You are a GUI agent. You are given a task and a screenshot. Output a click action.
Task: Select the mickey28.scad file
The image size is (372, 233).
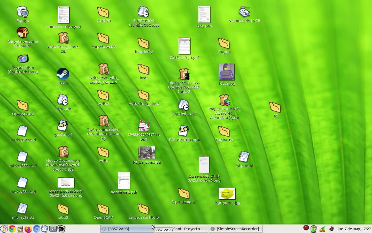(x=23, y=183)
